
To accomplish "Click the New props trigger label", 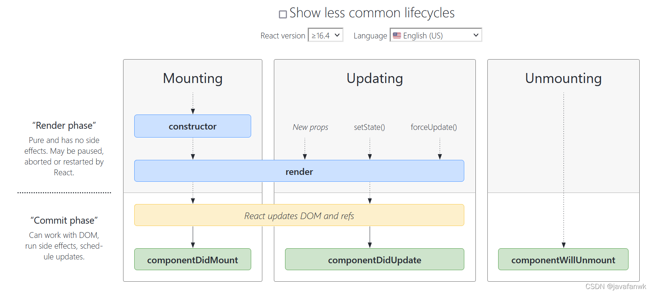I will [x=310, y=127].
